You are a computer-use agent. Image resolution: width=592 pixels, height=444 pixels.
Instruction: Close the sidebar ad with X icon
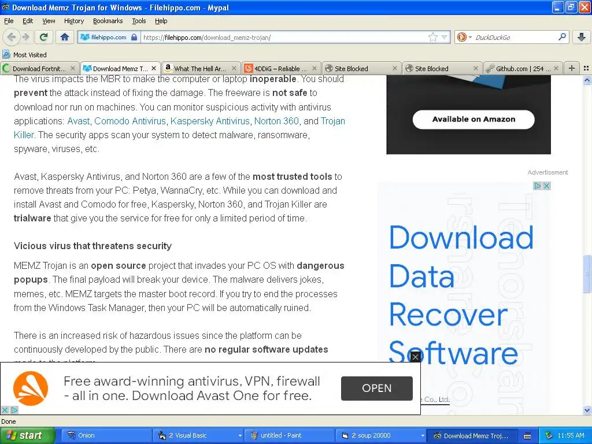[546, 186]
